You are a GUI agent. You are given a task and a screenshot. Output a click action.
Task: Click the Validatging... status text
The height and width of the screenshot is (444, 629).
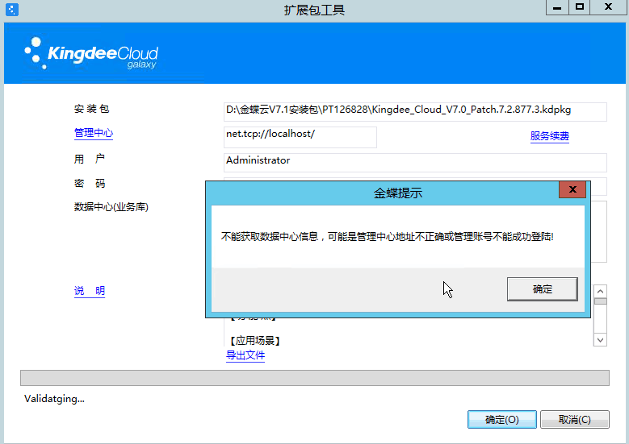(x=54, y=399)
